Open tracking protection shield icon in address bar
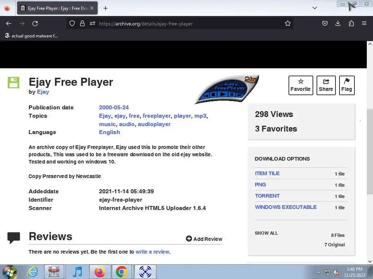This screenshot has height=279, width=373. click(72, 23)
